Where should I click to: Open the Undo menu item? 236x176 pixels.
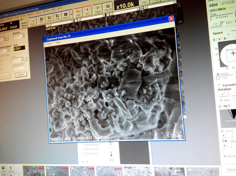60,8
